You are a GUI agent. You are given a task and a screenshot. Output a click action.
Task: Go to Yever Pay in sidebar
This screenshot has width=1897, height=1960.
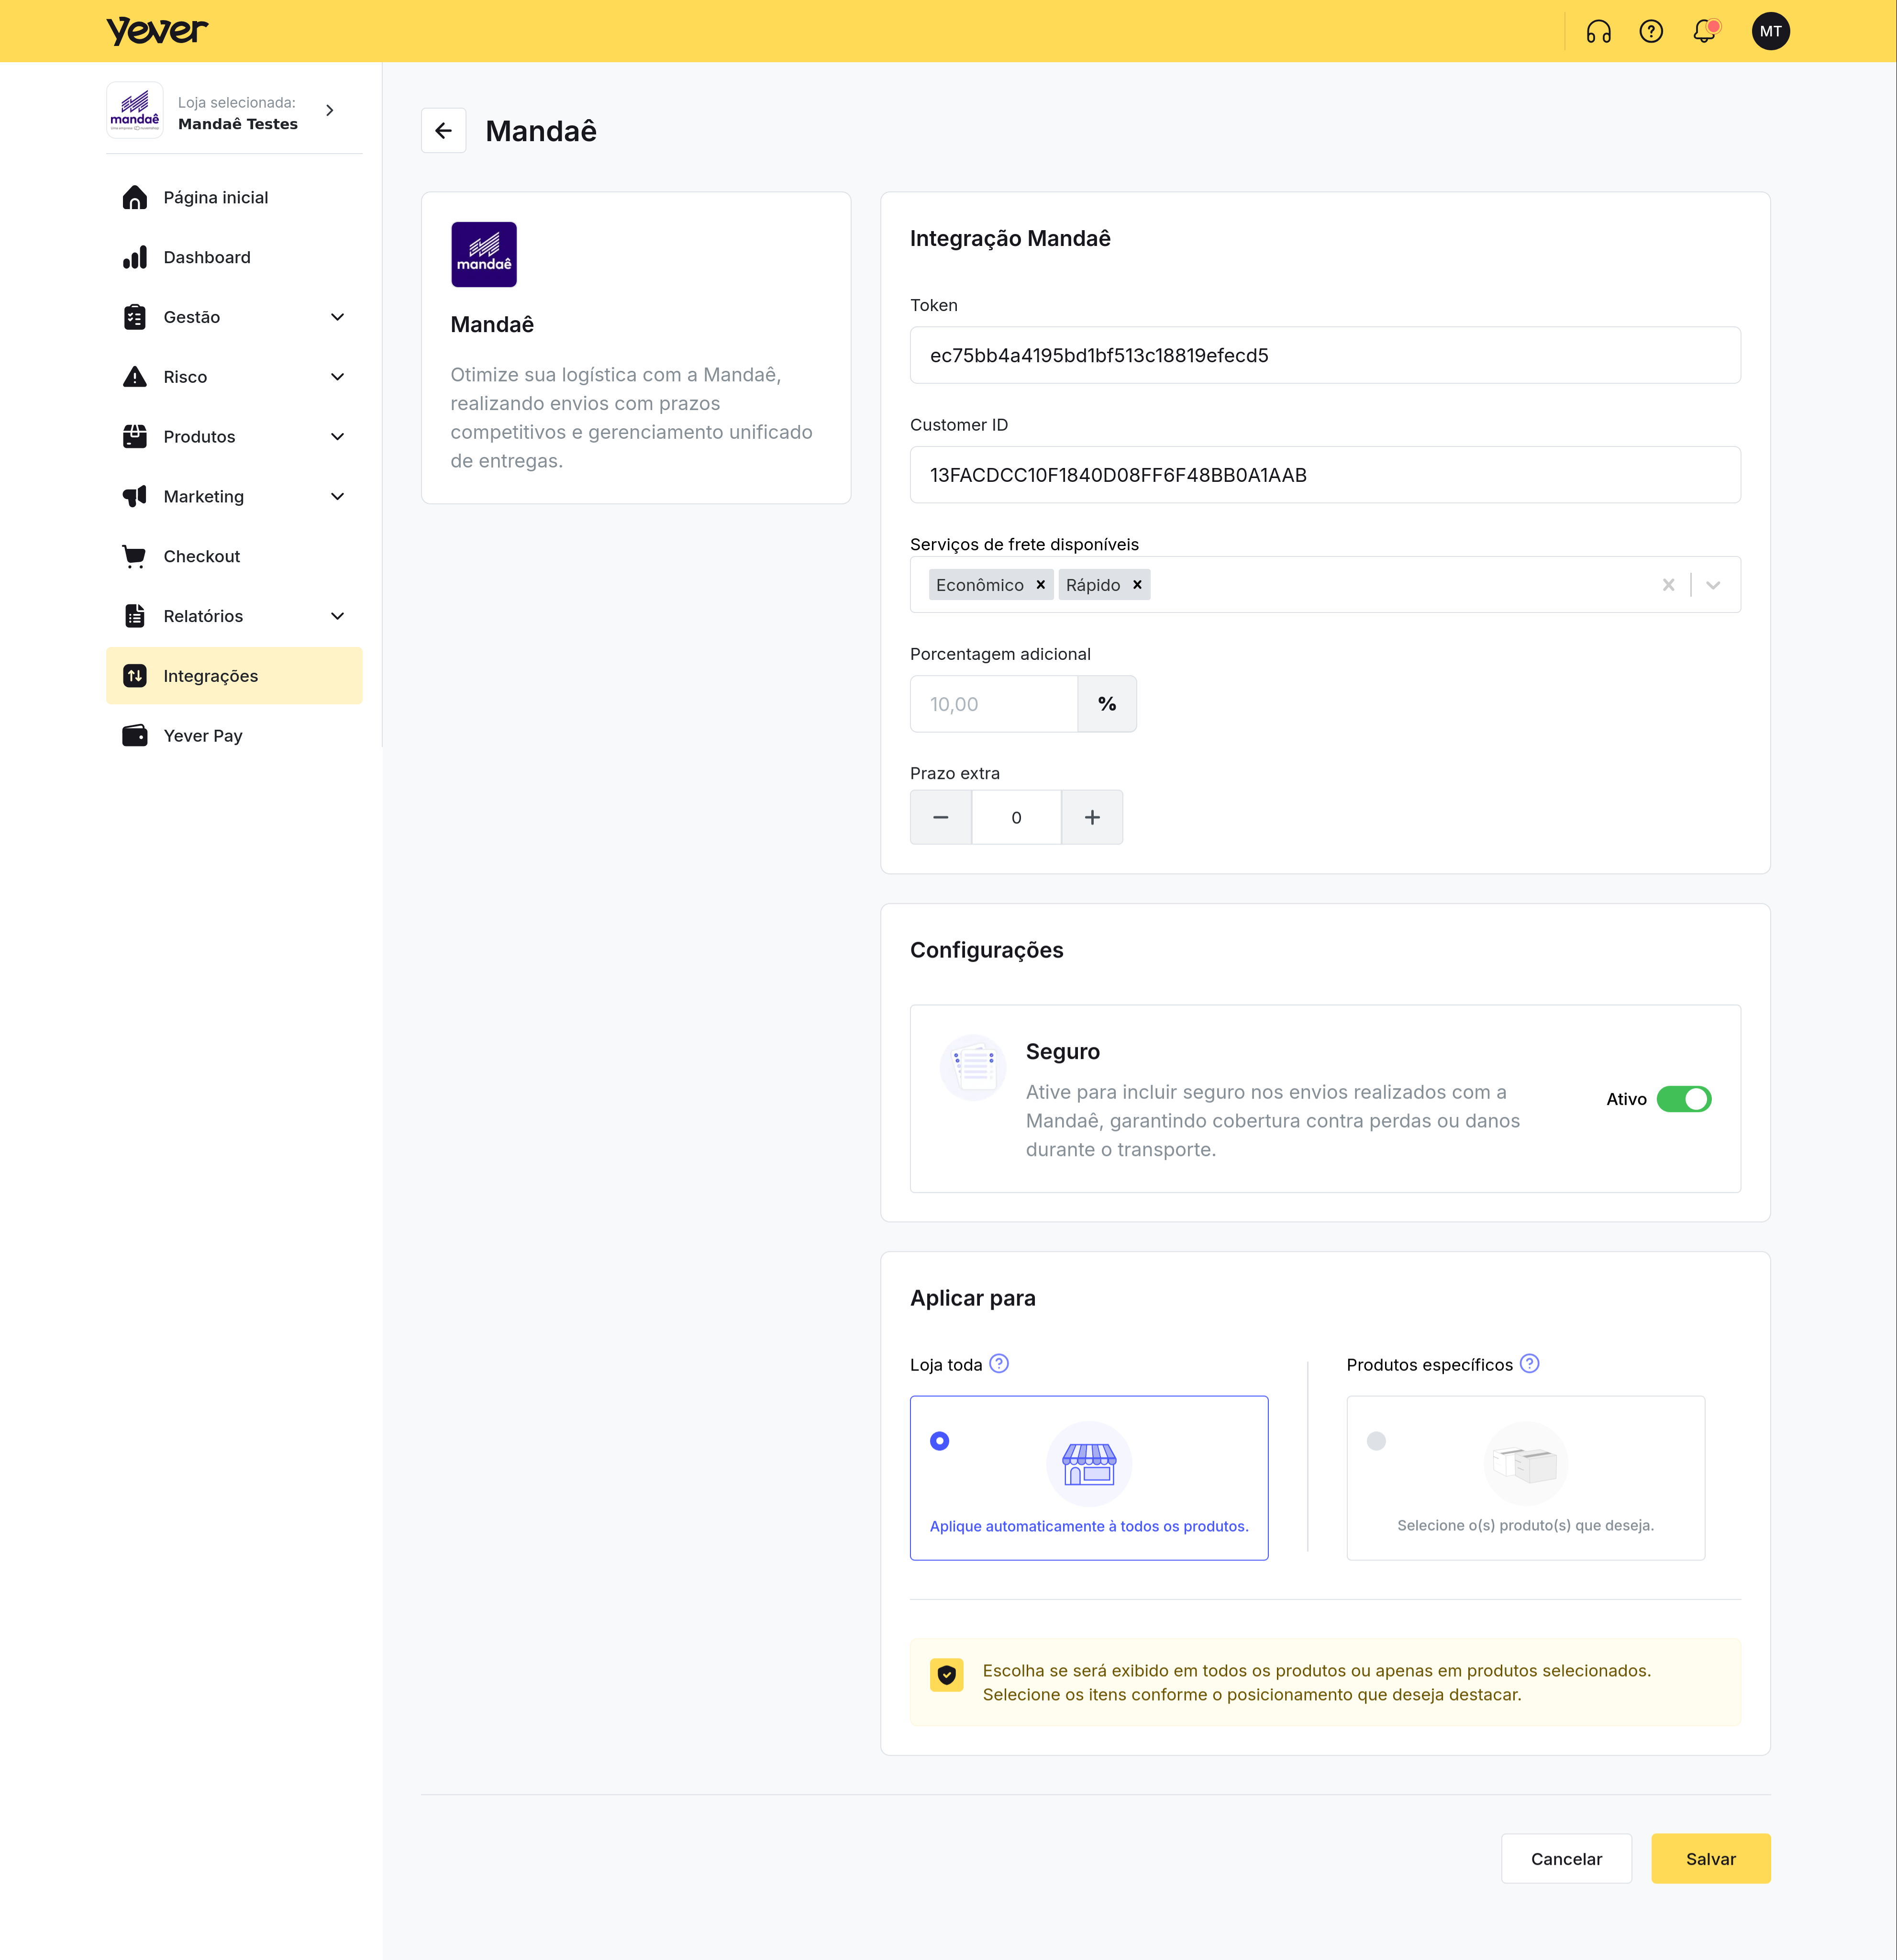(x=203, y=736)
